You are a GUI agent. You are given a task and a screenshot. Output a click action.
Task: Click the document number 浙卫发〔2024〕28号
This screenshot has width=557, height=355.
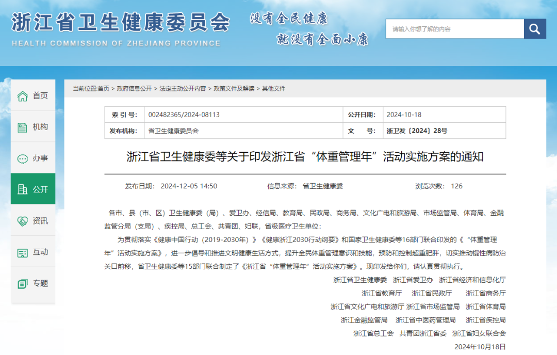pyautogui.click(x=417, y=131)
